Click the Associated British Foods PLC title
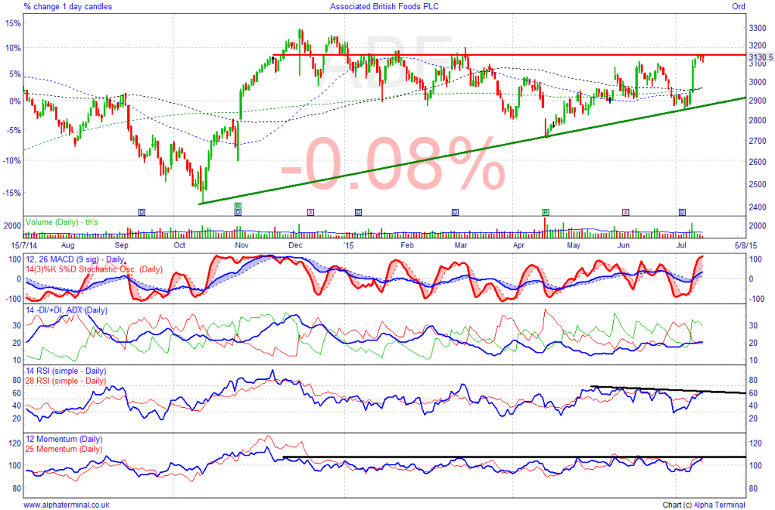The image size is (775, 510). tap(384, 6)
